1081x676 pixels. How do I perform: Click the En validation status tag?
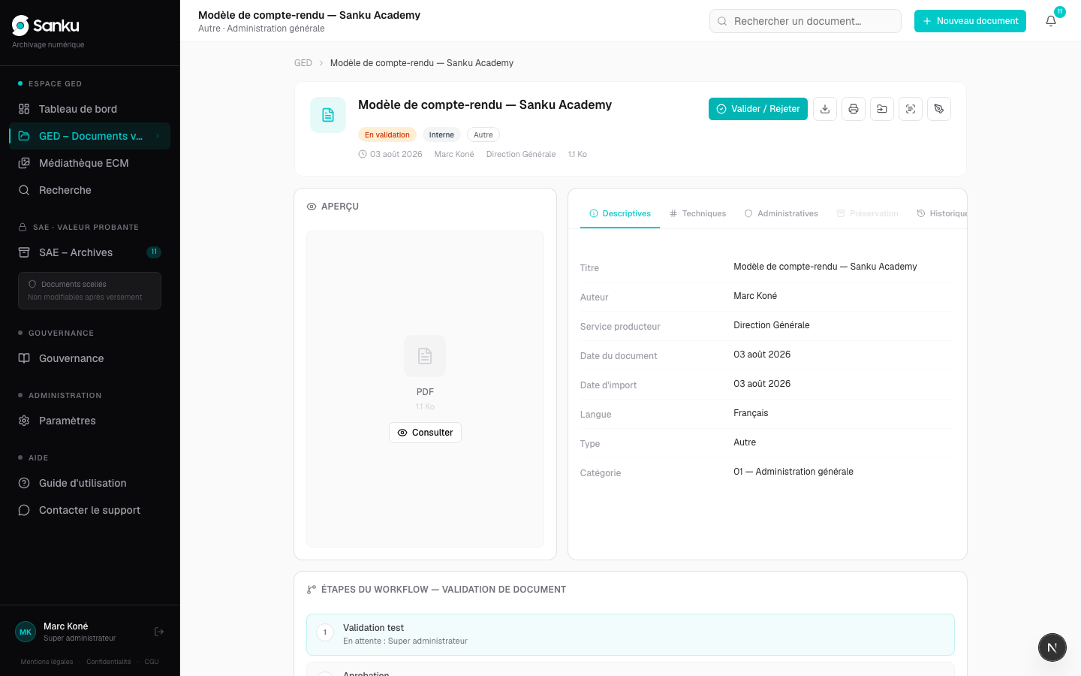[x=387, y=134]
